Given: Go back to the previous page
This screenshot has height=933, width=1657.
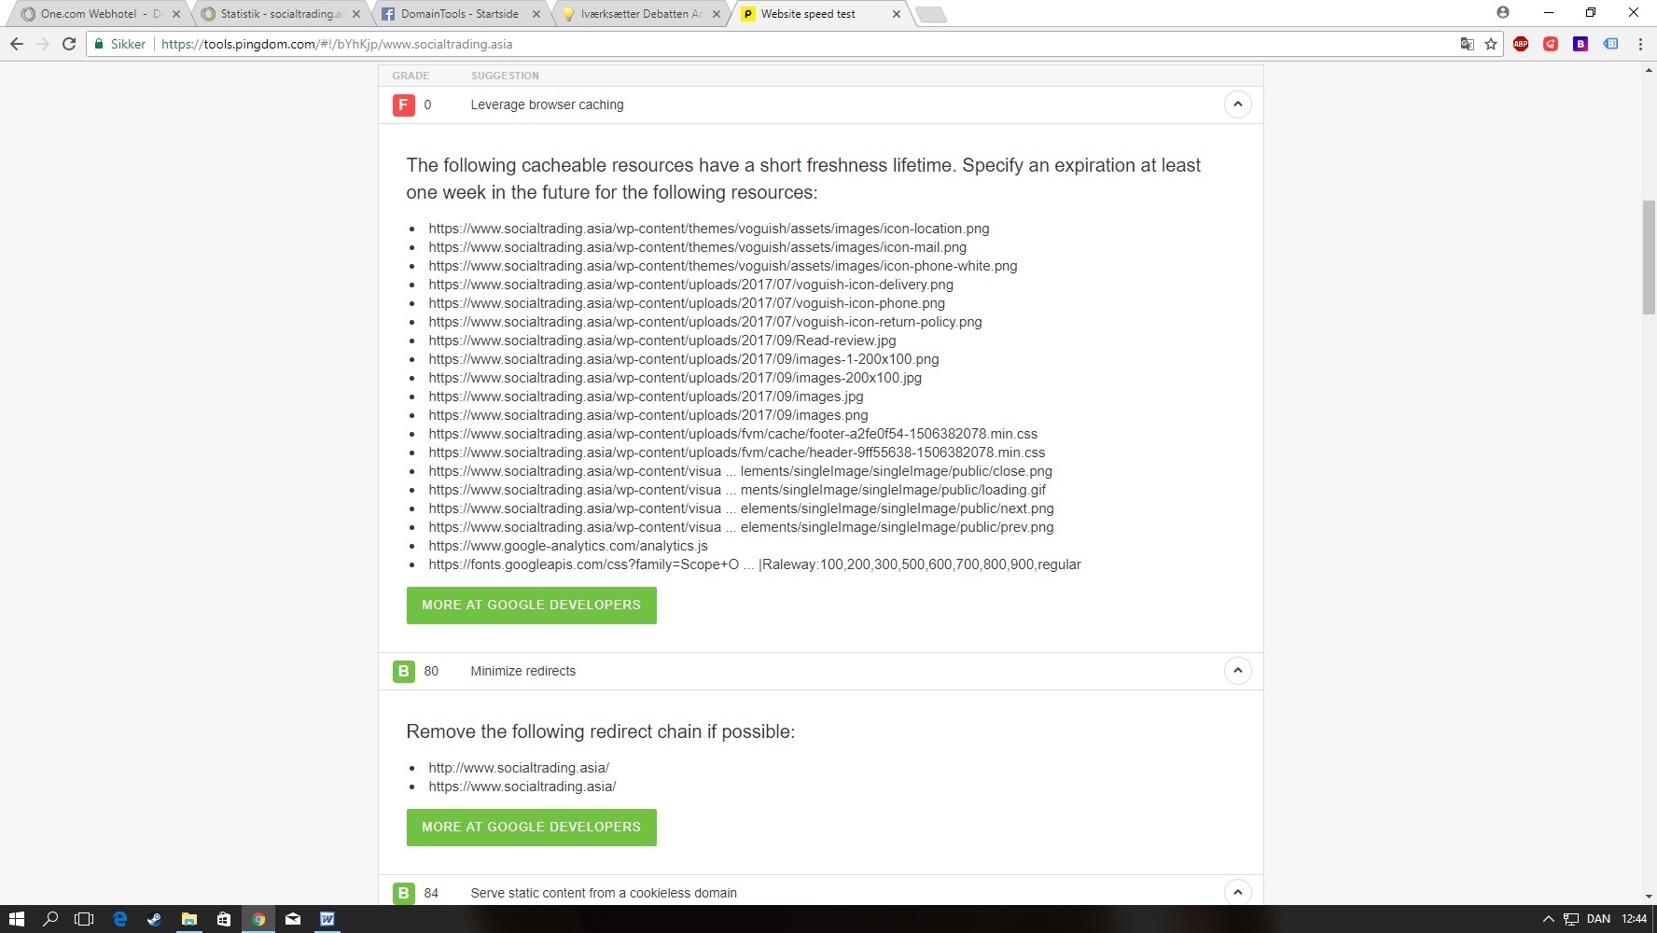Looking at the screenshot, I should tap(17, 44).
